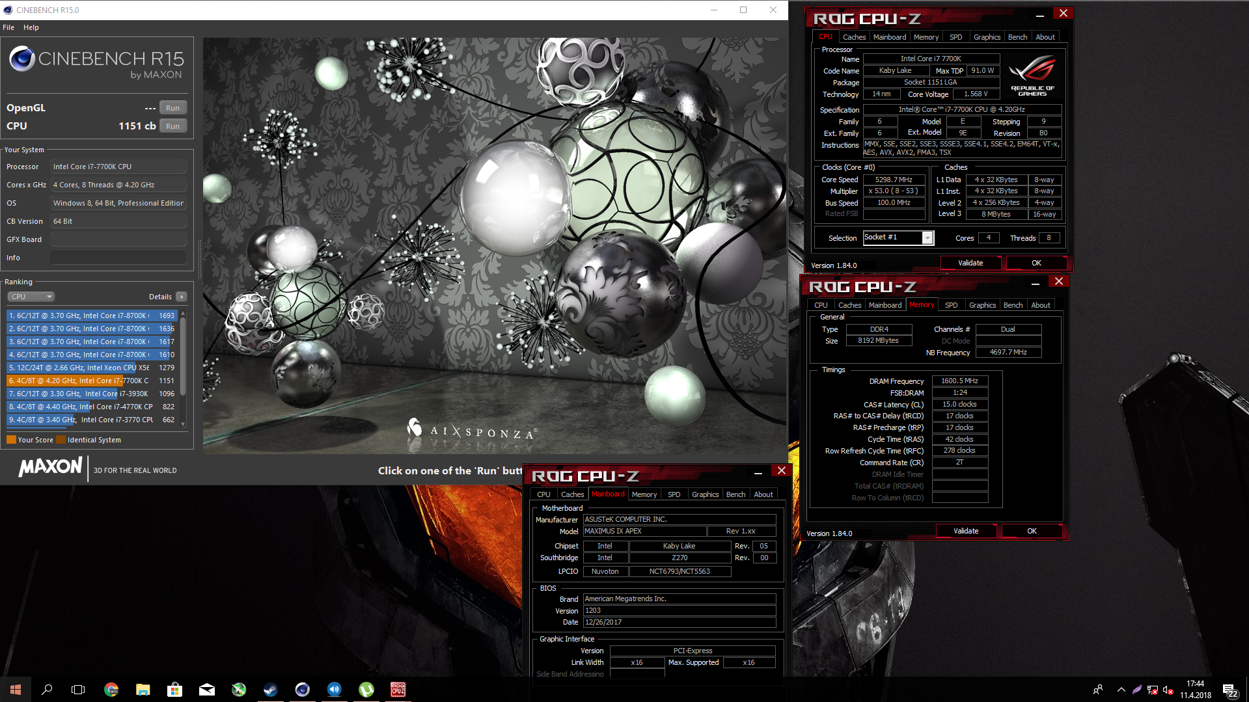Click the muted volume tray icon
This screenshot has height=702, width=1249.
1168,690
